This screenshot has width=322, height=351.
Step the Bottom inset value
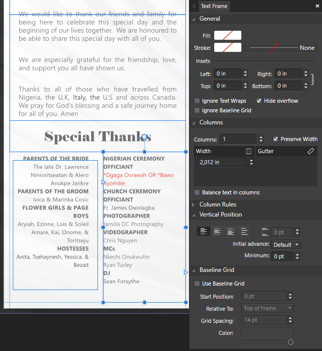point(306,86)
